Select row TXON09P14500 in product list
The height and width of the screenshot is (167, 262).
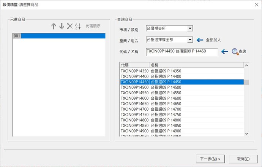click(x=182, y=87)
